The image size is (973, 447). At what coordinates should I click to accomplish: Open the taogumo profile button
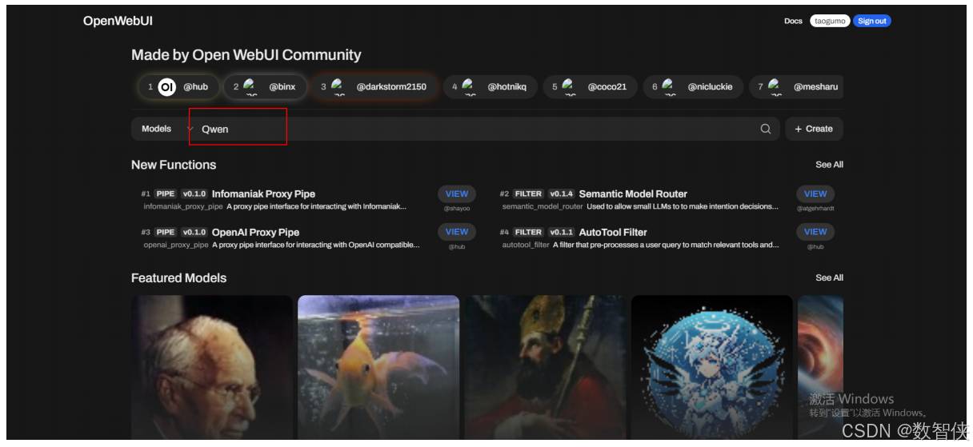pos(829,21)
